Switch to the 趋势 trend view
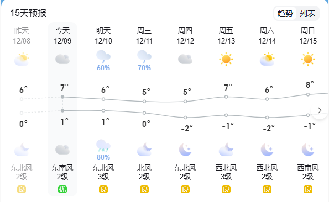Image resolution: width=329 pixels, height=202 pixels. [285, 13]
